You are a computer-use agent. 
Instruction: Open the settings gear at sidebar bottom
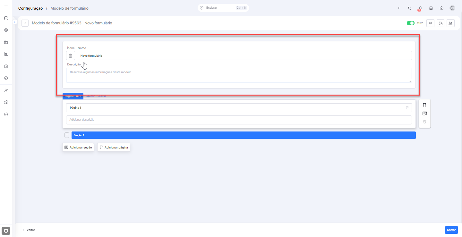[6, 231]
